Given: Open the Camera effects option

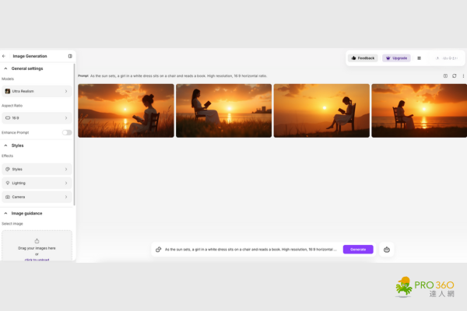Looking at the screenshot, I should (37, 197).
